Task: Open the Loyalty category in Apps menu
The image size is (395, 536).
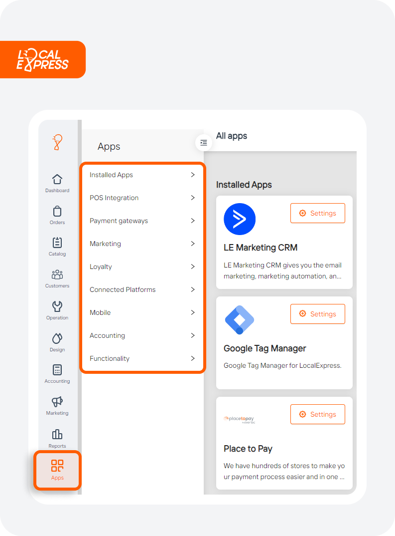Action: (x=142, y=267)
